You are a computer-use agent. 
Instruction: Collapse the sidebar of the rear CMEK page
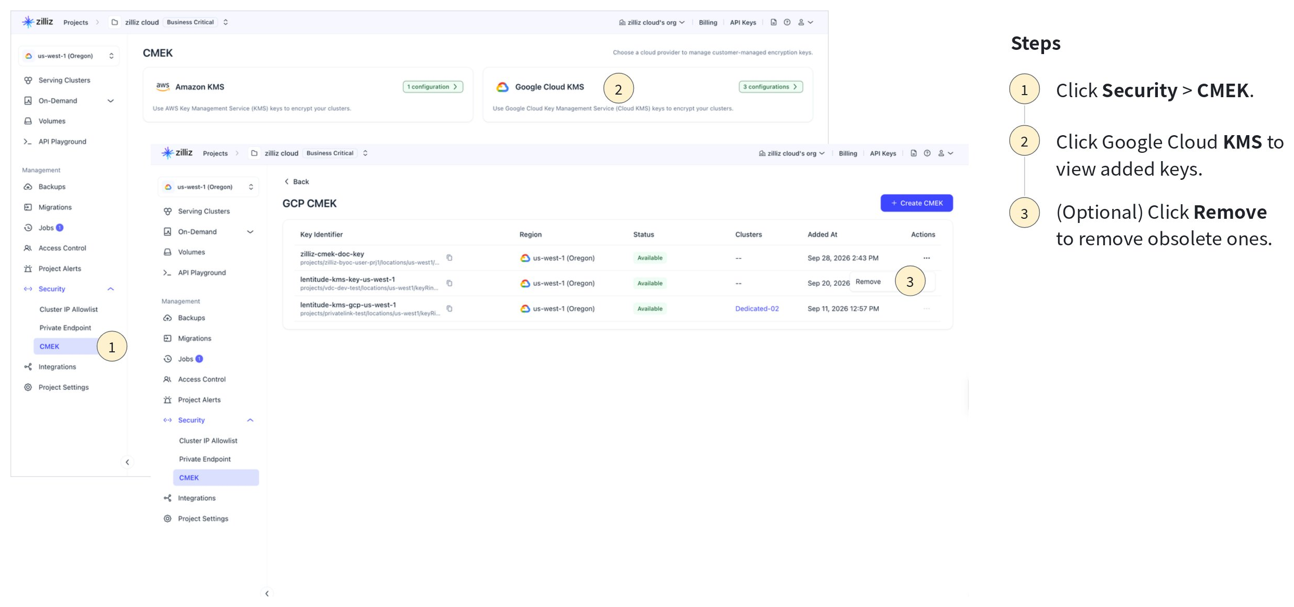pyautogui.click(x=127, y=462)
